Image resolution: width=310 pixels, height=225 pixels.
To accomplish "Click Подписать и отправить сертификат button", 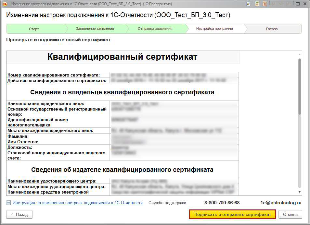I will [233, 214].
